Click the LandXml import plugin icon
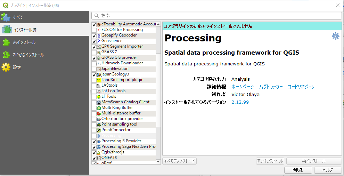Screen dimensions: 344x176 point(99,80)
